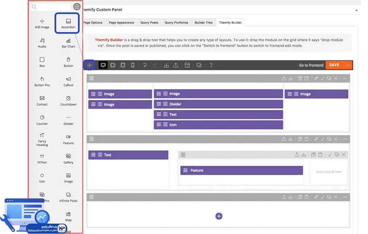Switch to Page Appearance tab

tap(121, 22)
